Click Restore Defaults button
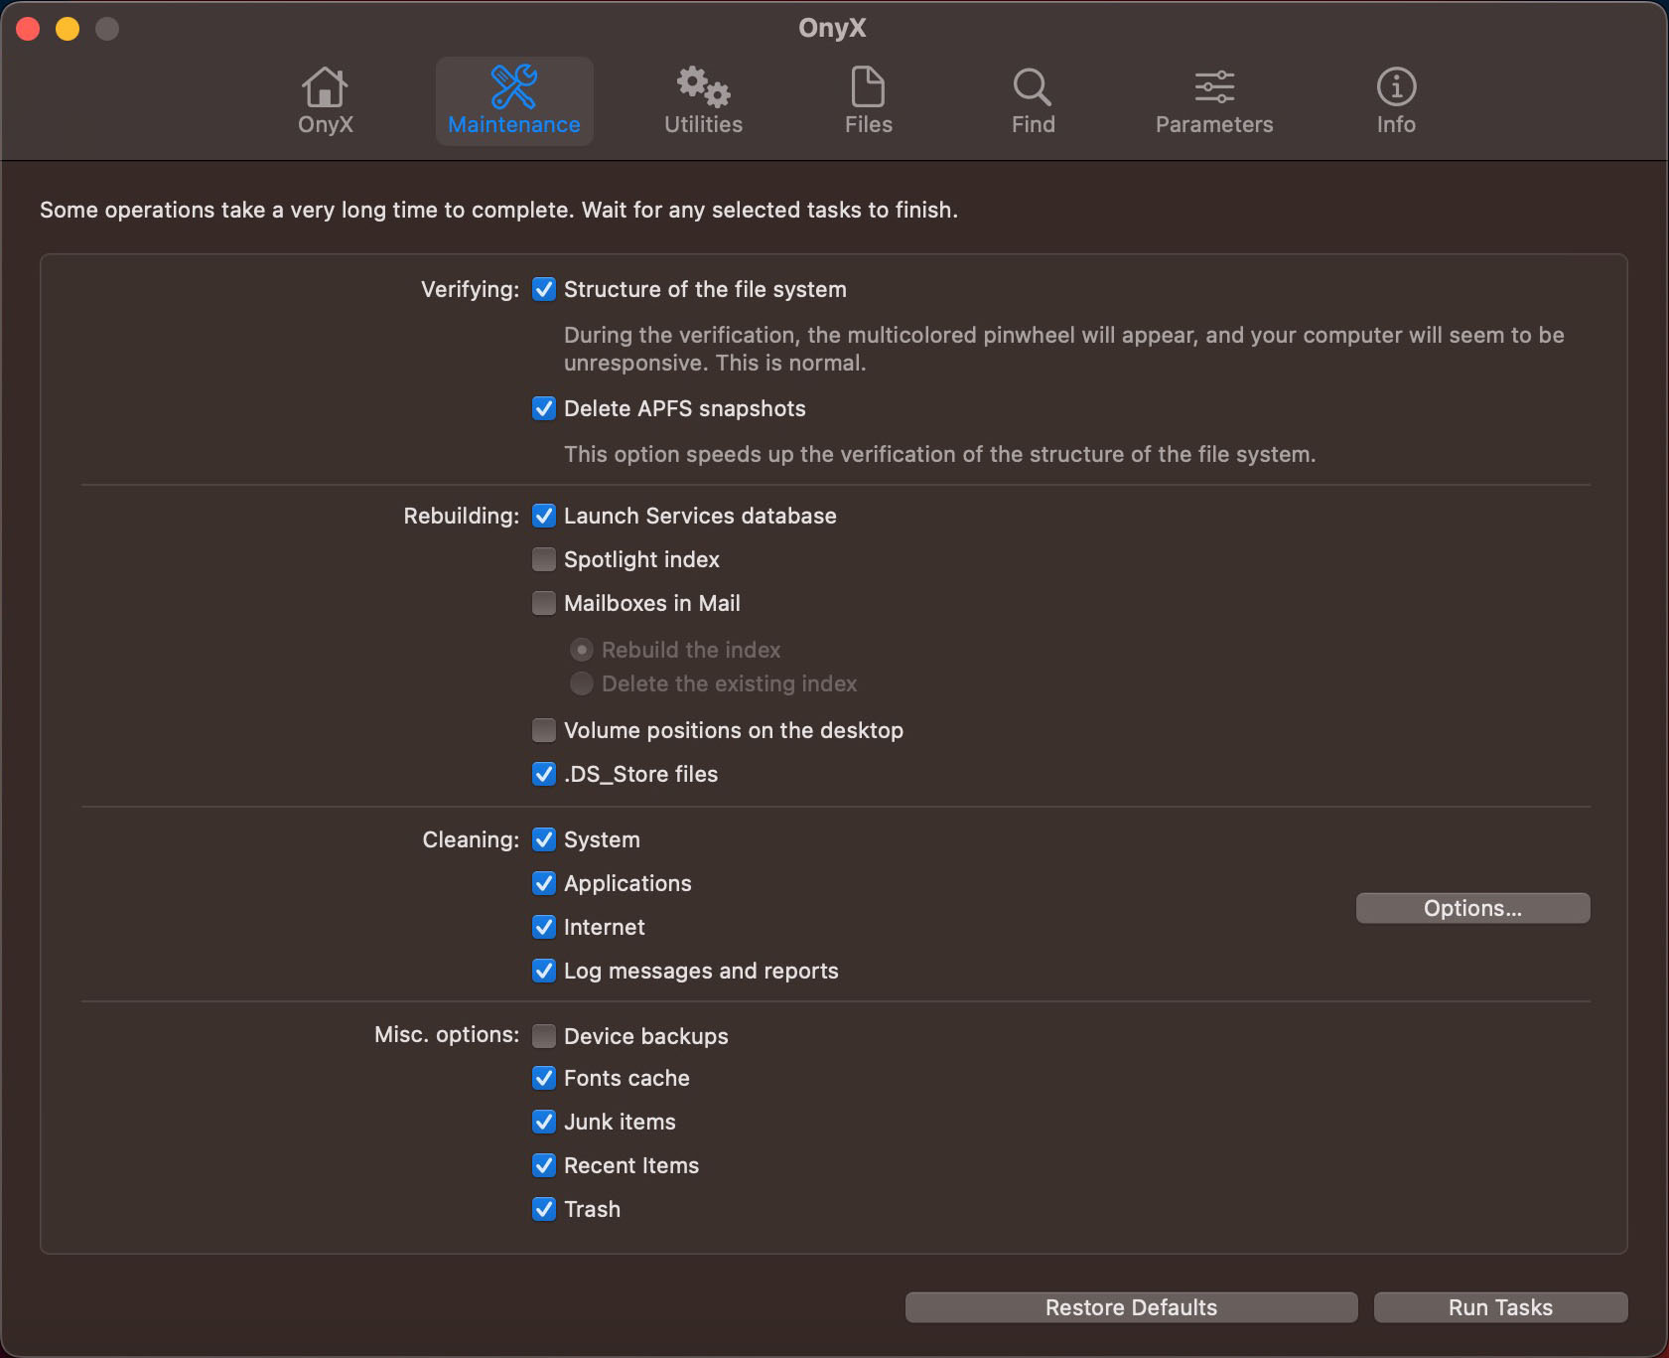The height and width of the screenshot is (1358, 1669). click(1131, 1307)
